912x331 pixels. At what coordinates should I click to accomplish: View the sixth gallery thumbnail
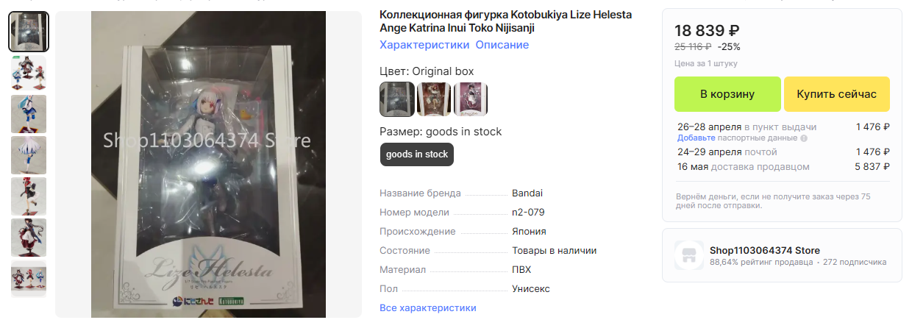[29, 238]
